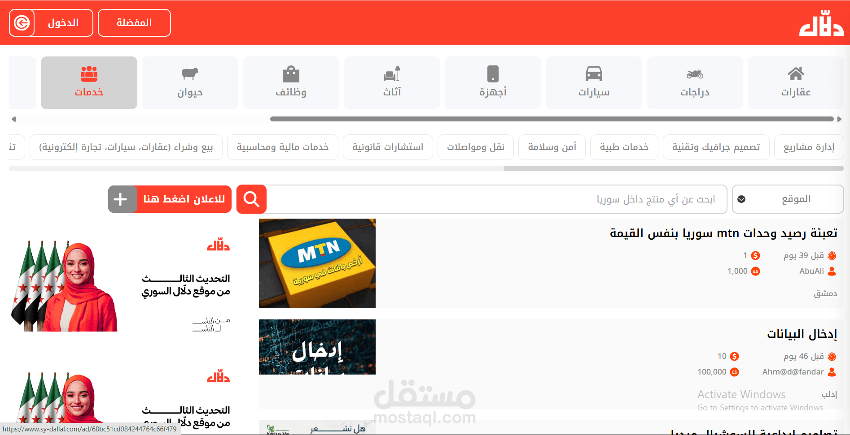Screen dimensions: 850x435
Task: Click the motorcycle icon
Action: tap(695, 74)
